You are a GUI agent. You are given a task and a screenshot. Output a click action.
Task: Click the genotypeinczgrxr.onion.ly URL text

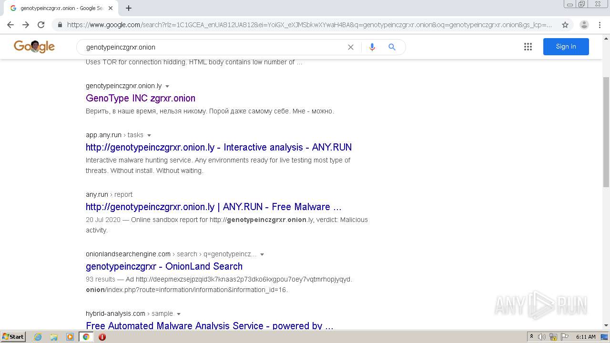tap(124, 86)
